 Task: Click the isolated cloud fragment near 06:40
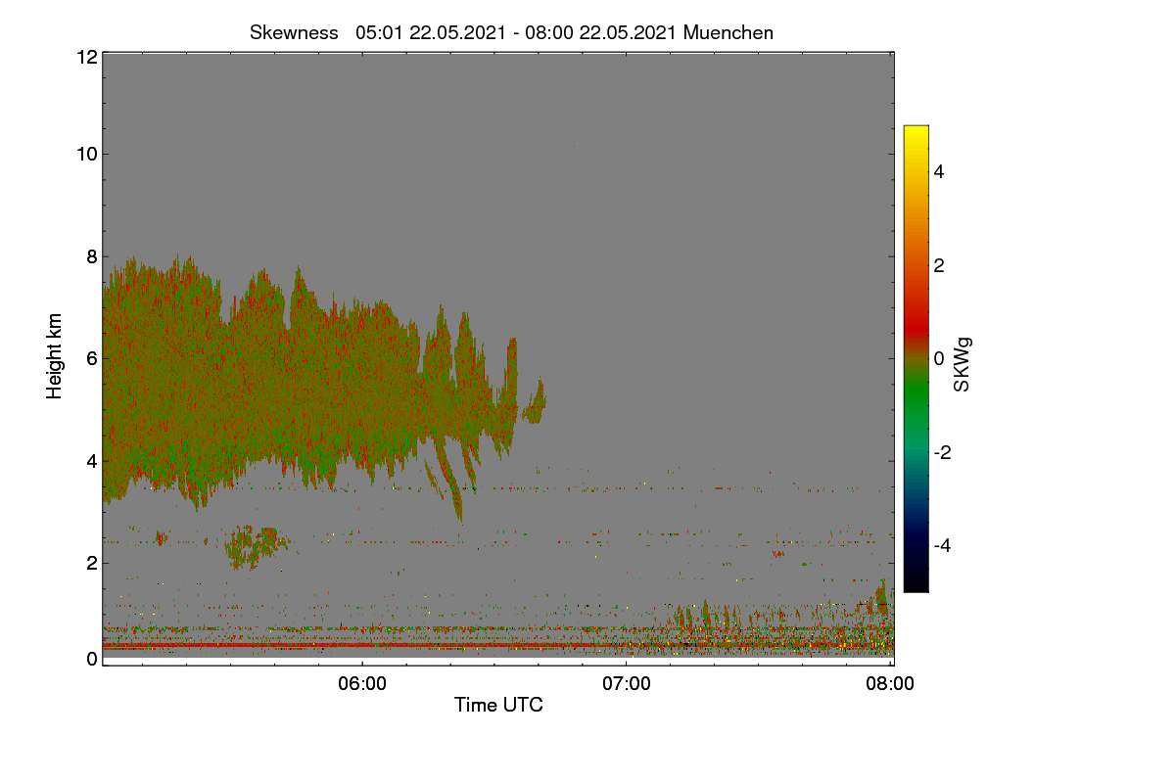(x=535, y=403)
